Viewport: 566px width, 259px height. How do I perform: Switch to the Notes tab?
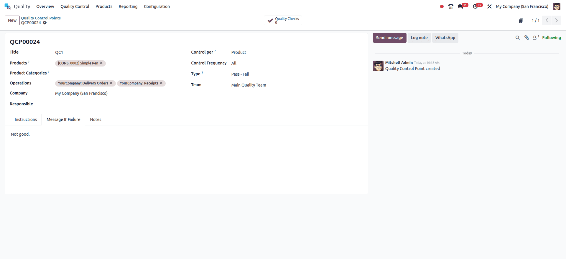coord(96,119)
